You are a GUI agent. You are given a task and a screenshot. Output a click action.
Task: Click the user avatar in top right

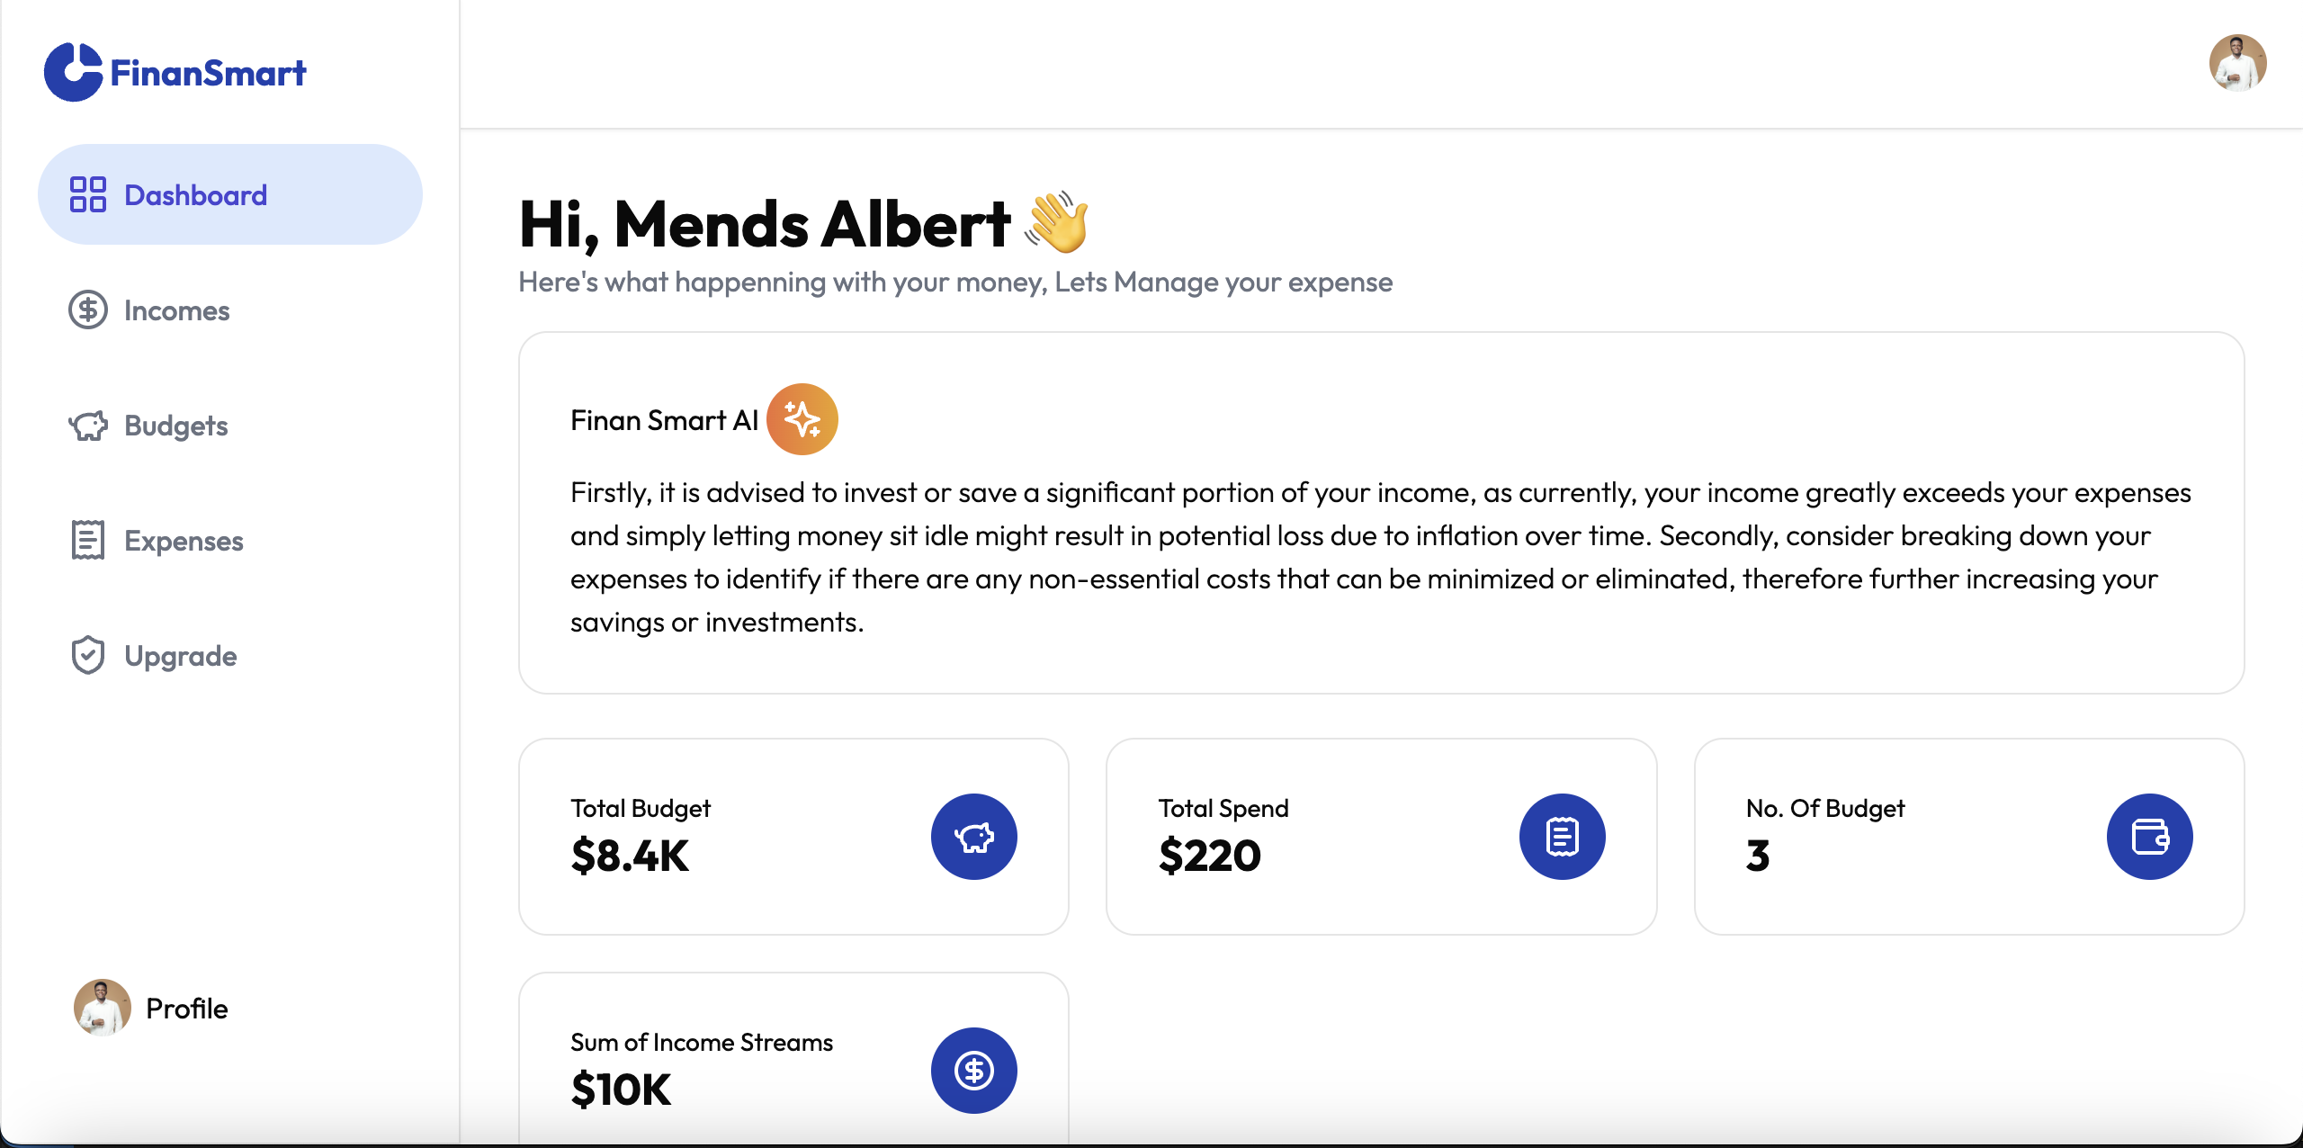tap(2237, 63)
